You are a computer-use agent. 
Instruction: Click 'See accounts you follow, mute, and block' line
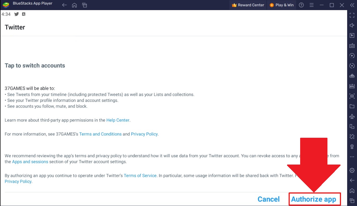click(46, 106)
